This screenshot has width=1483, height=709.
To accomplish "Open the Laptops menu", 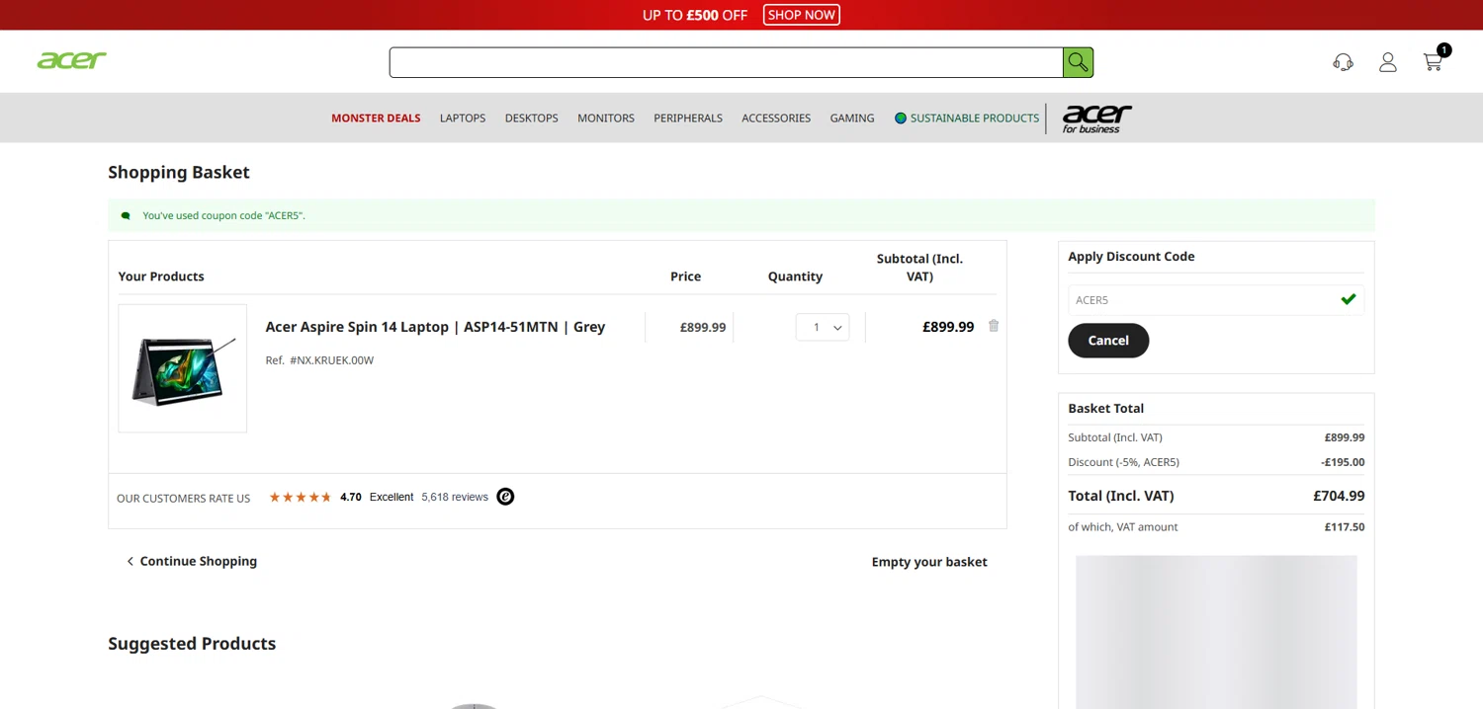I will pyautogui.click(x=463, y=118).
